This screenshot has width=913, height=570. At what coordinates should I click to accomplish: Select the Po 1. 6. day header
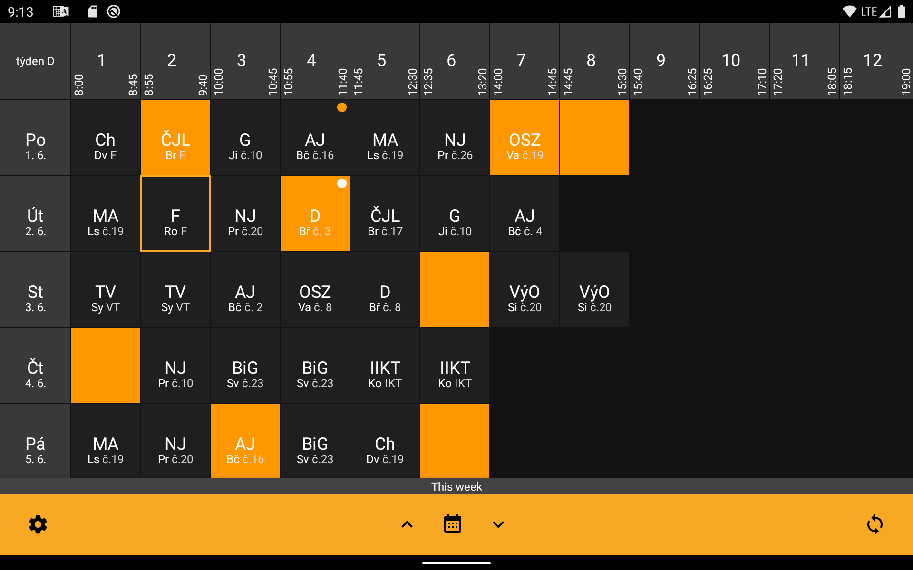click(x=35, y=137)
